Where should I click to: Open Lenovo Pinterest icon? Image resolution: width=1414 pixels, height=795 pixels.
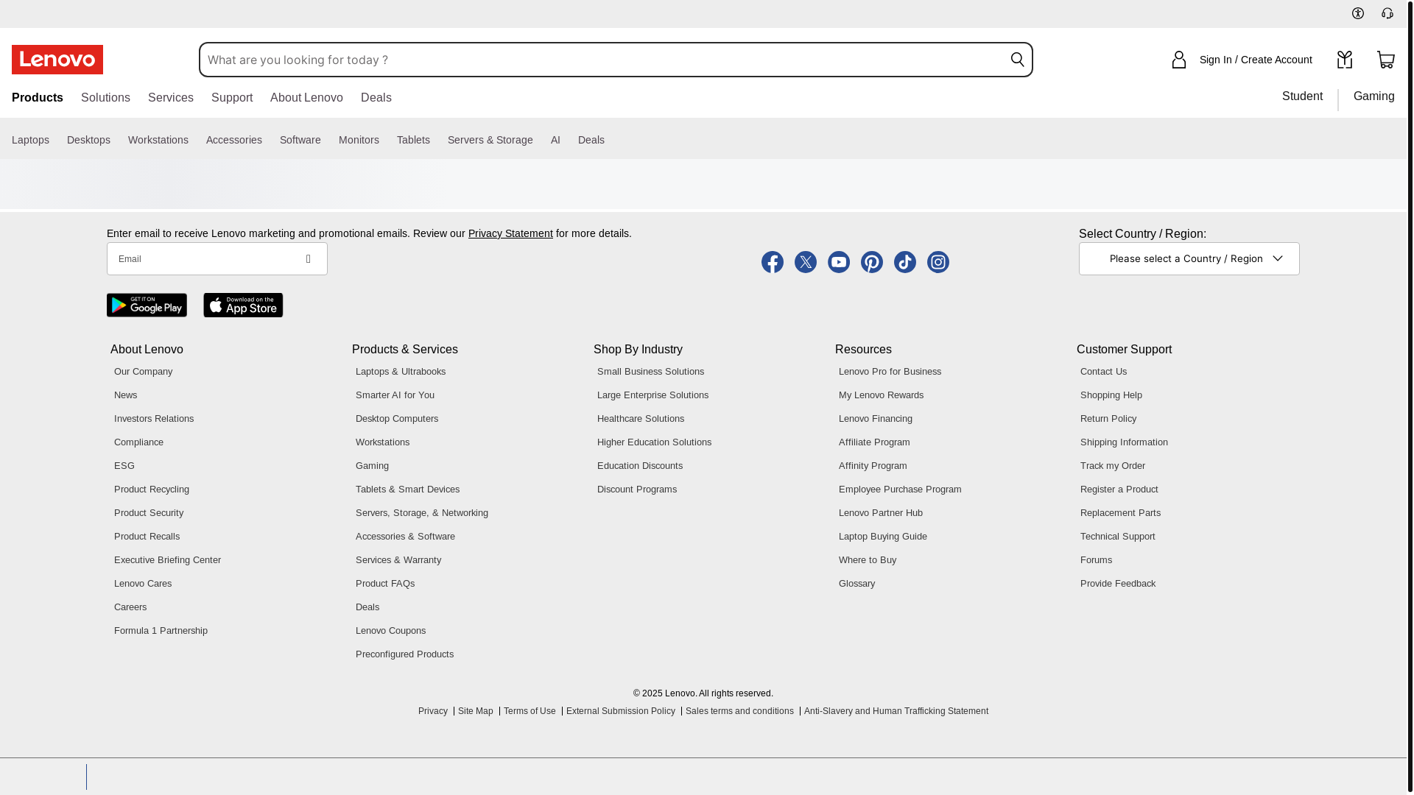(x=872, y=262)
